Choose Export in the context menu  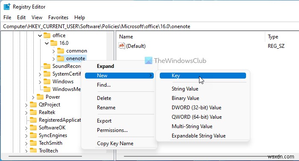point(119,121)
